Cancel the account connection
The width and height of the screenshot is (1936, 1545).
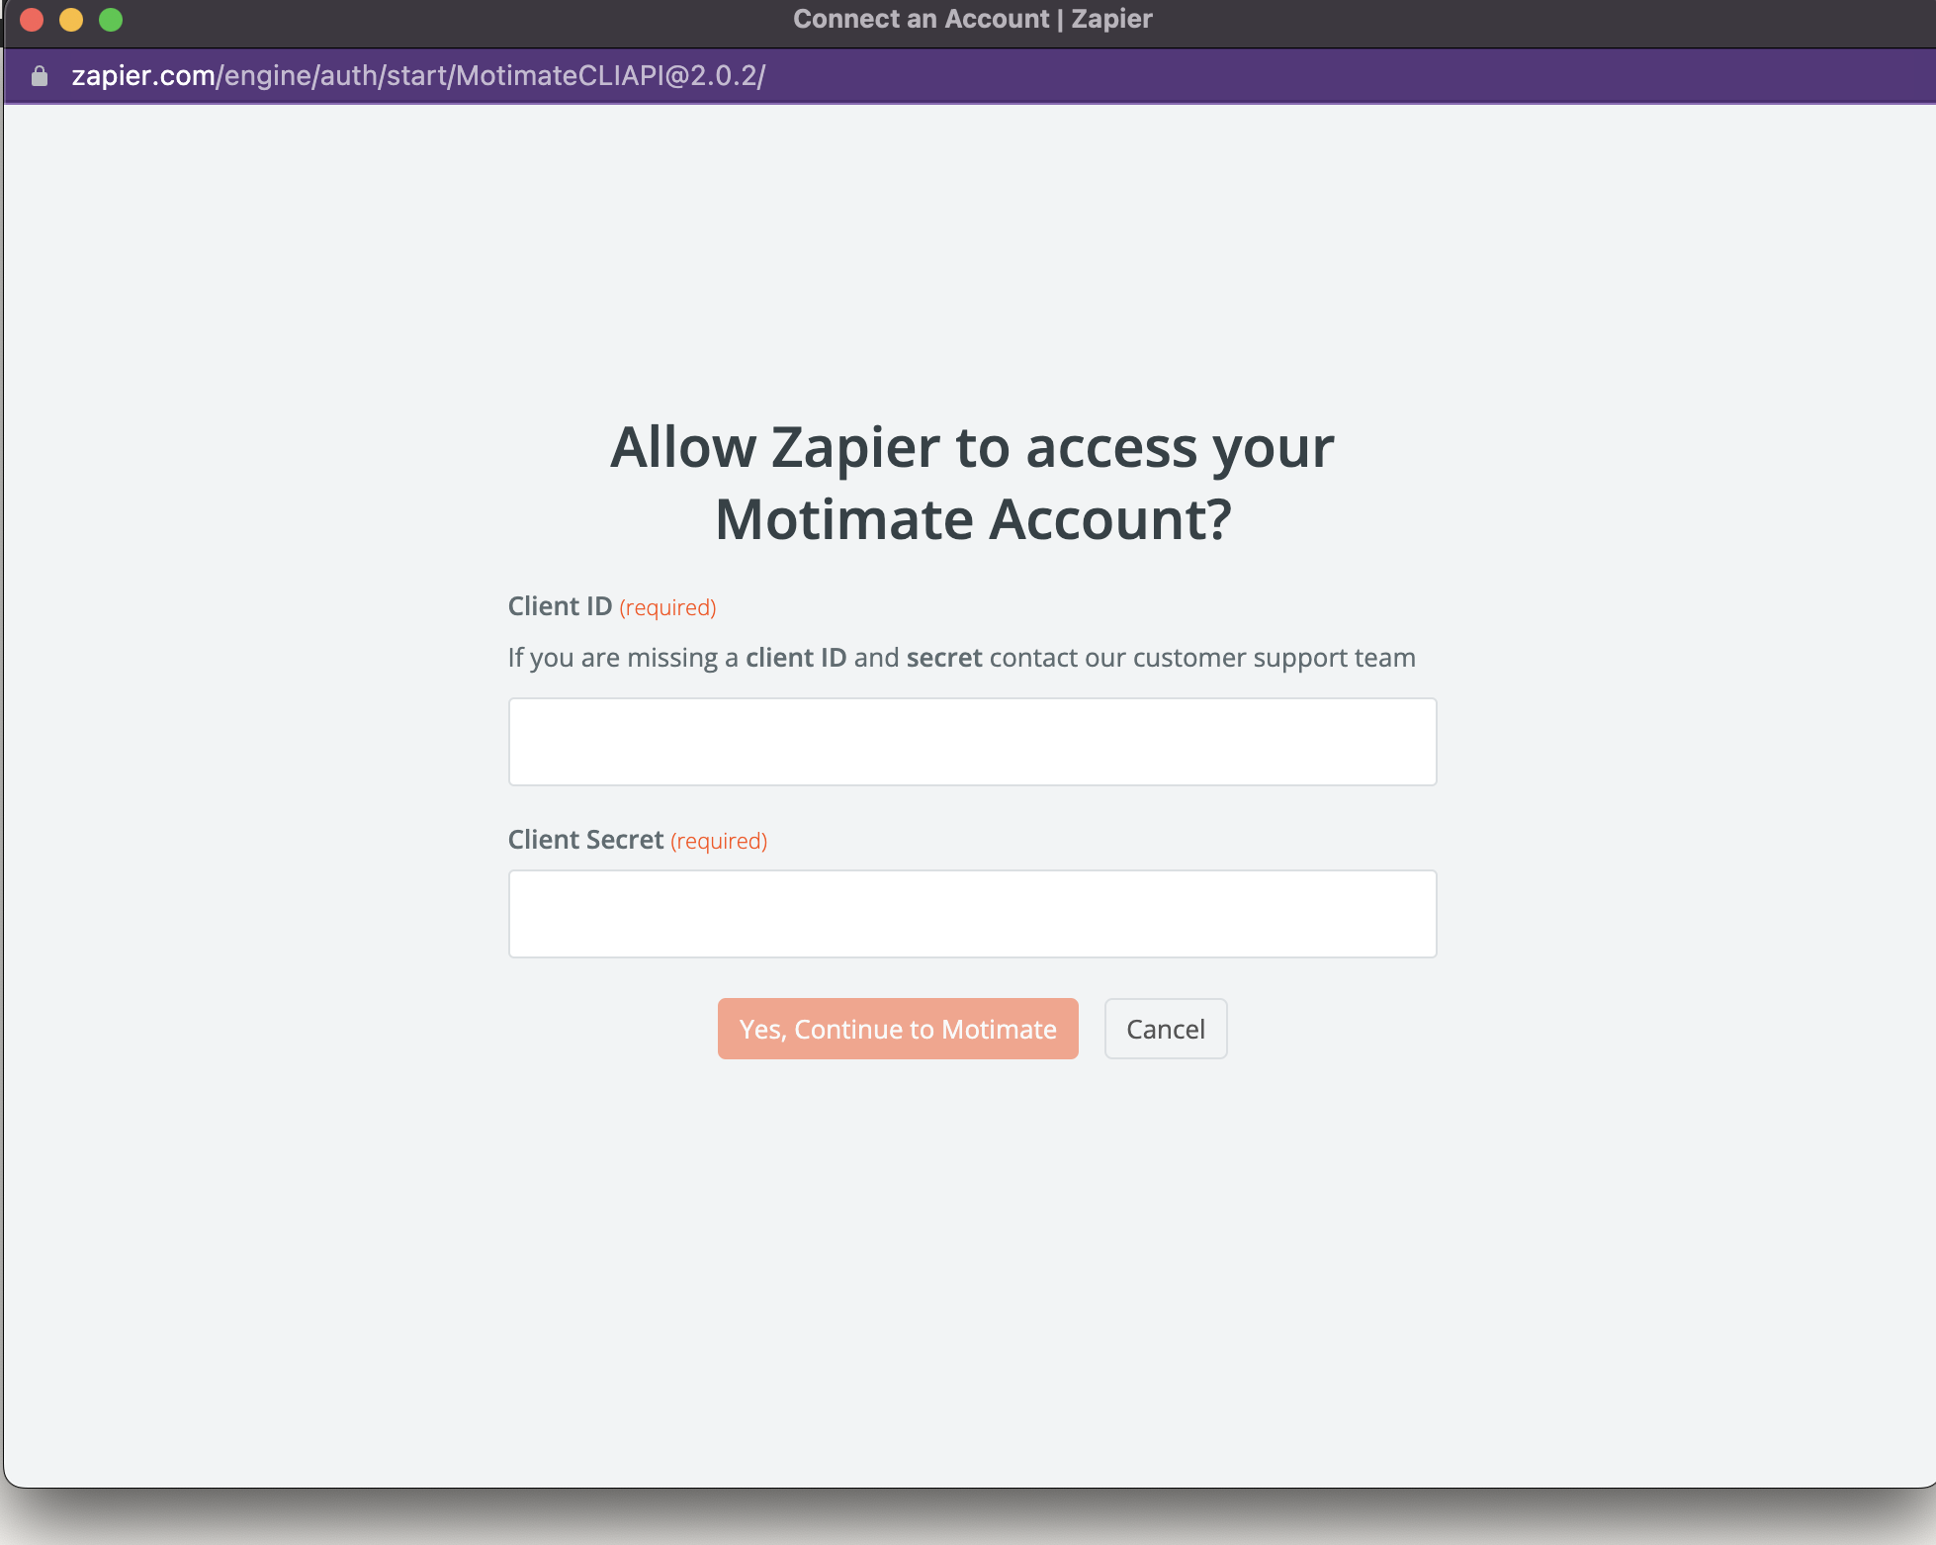pos(1166,1029)
